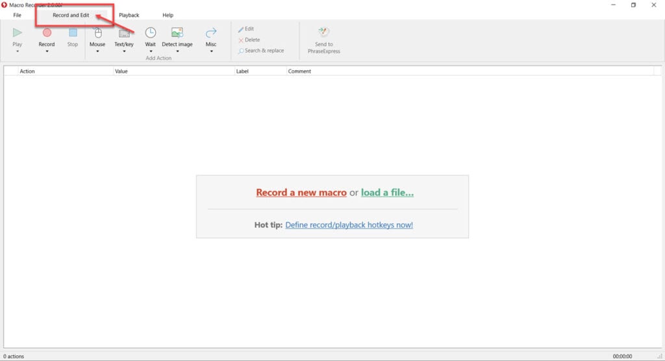Minimize the Macro Recorder window
Image resolution: width=665 pixels, height=361 pixels.
[x=613, y=5]
